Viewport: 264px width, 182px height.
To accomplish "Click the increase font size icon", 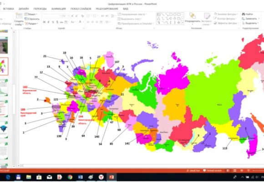I will (72, 16).
